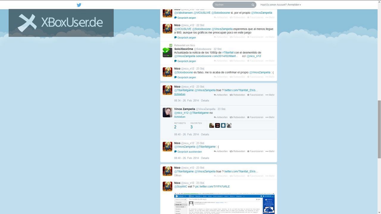The width and height of the screenshot is (381, 214).
Task: Open the egg avatar among the favoriters
Action: click(x=223, y=125)
